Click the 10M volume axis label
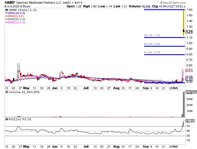 [x=189, y=111]
